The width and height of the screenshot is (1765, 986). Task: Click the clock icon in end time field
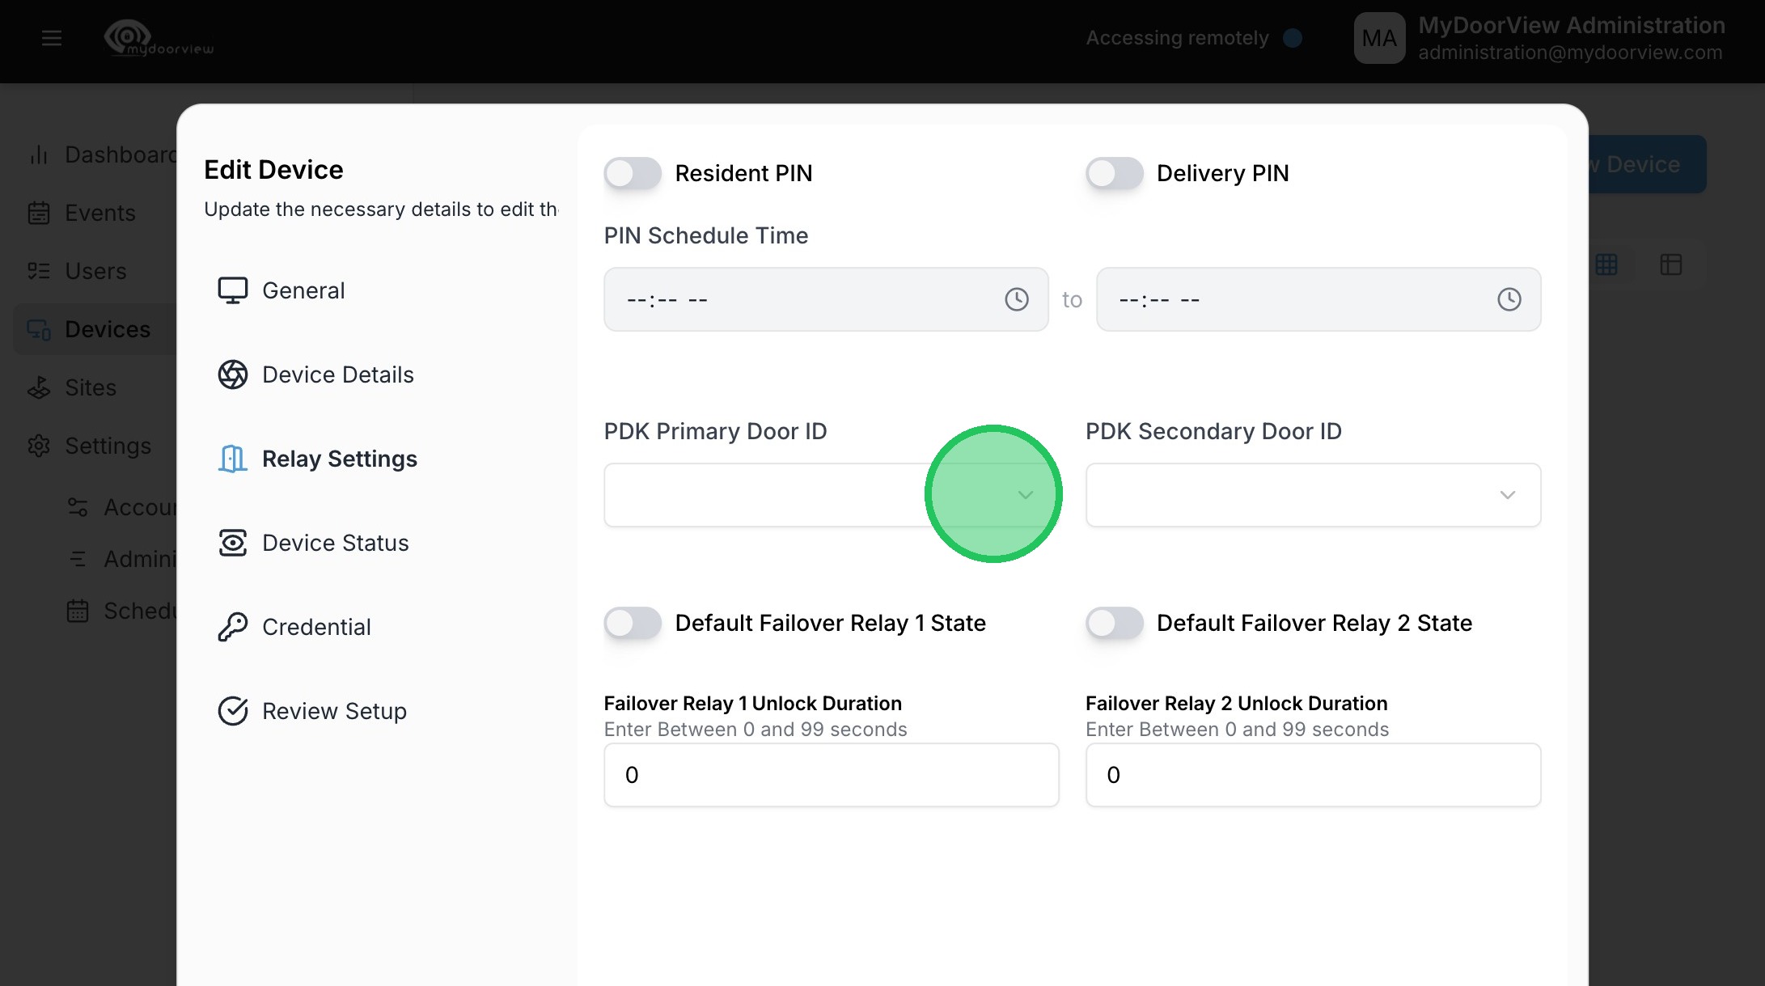click(1509, 299)
